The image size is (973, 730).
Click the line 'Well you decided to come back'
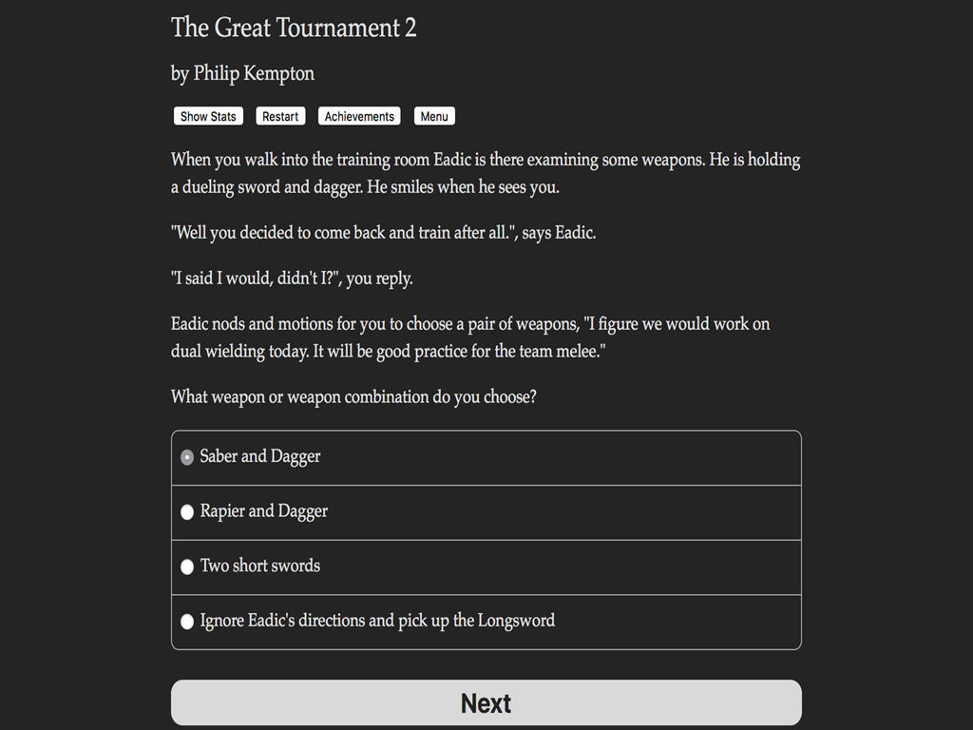(x=384, y=233)
